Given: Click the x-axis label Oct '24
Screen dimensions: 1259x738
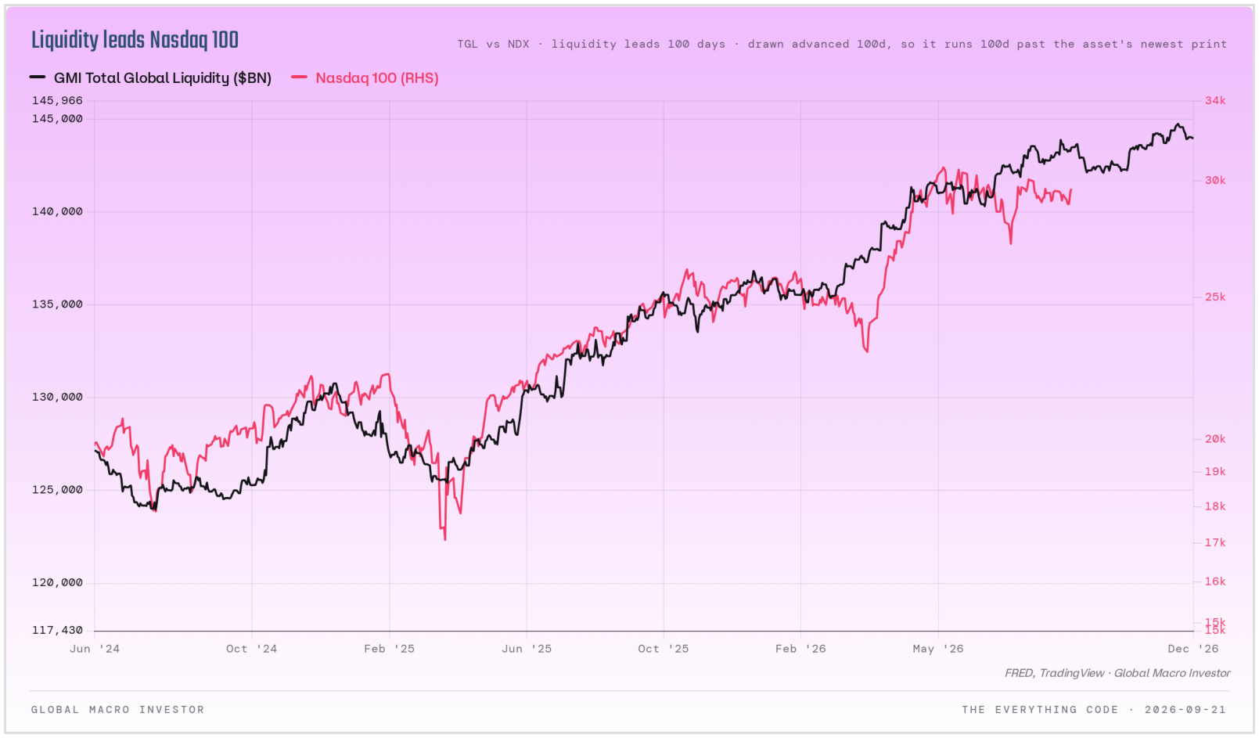Looking at the screenshot, I should 251,649.
